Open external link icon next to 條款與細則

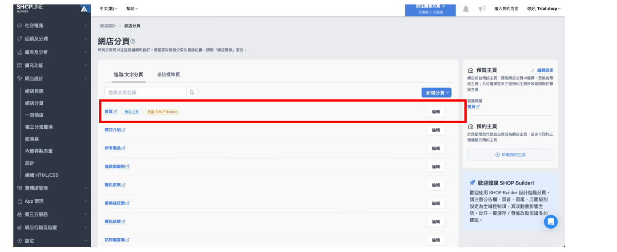pos(128,166)
